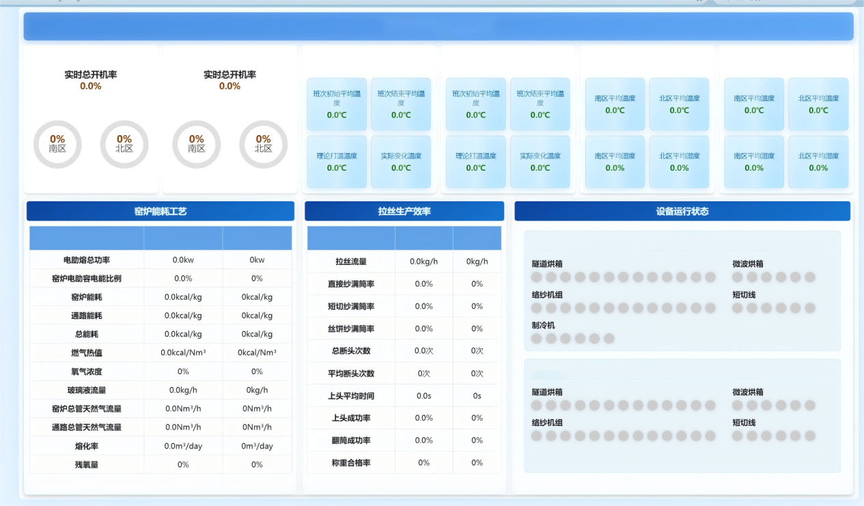The width and height of the screenshot is (864, 506).
Task: Select the 南区平均温度 card
Action: (x=614, y=104)
